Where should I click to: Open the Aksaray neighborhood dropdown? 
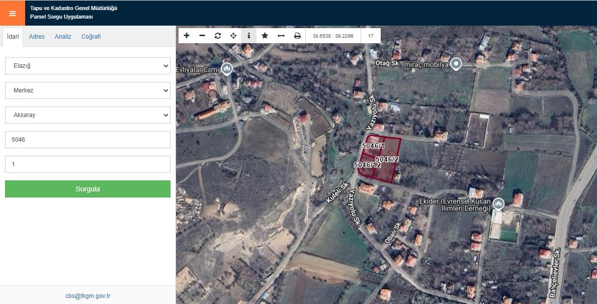88,115
